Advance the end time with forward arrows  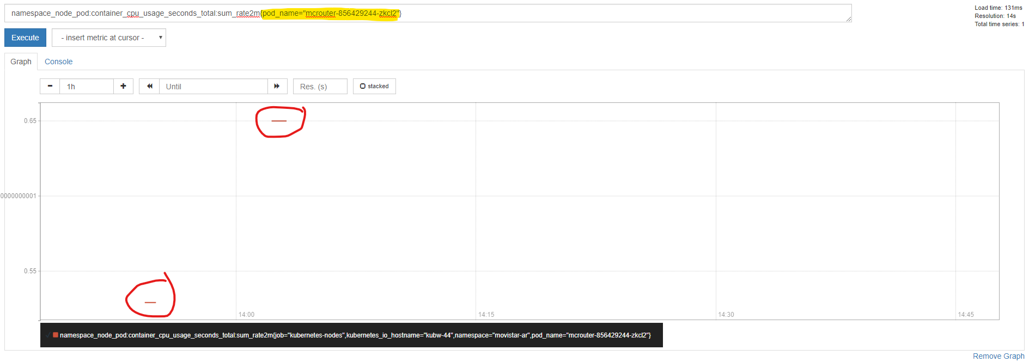(277, 86)
